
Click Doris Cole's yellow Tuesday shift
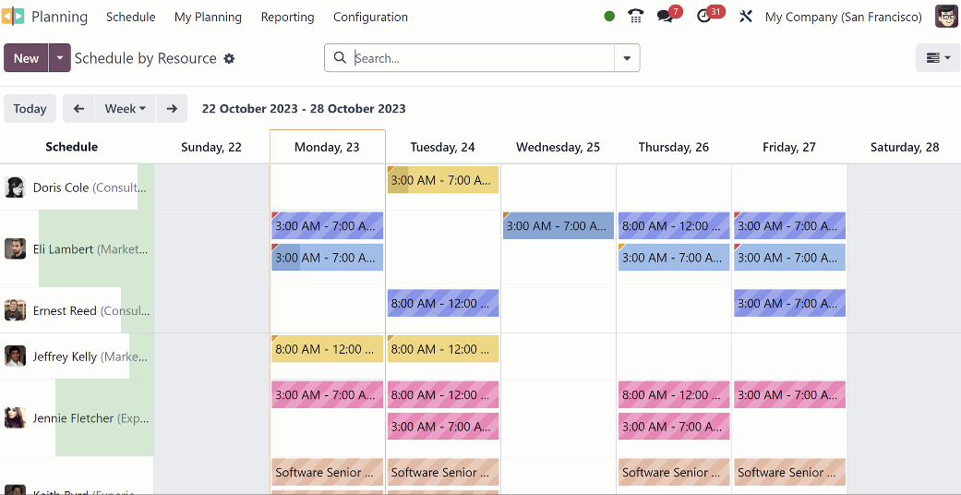(x=443, y=180)
